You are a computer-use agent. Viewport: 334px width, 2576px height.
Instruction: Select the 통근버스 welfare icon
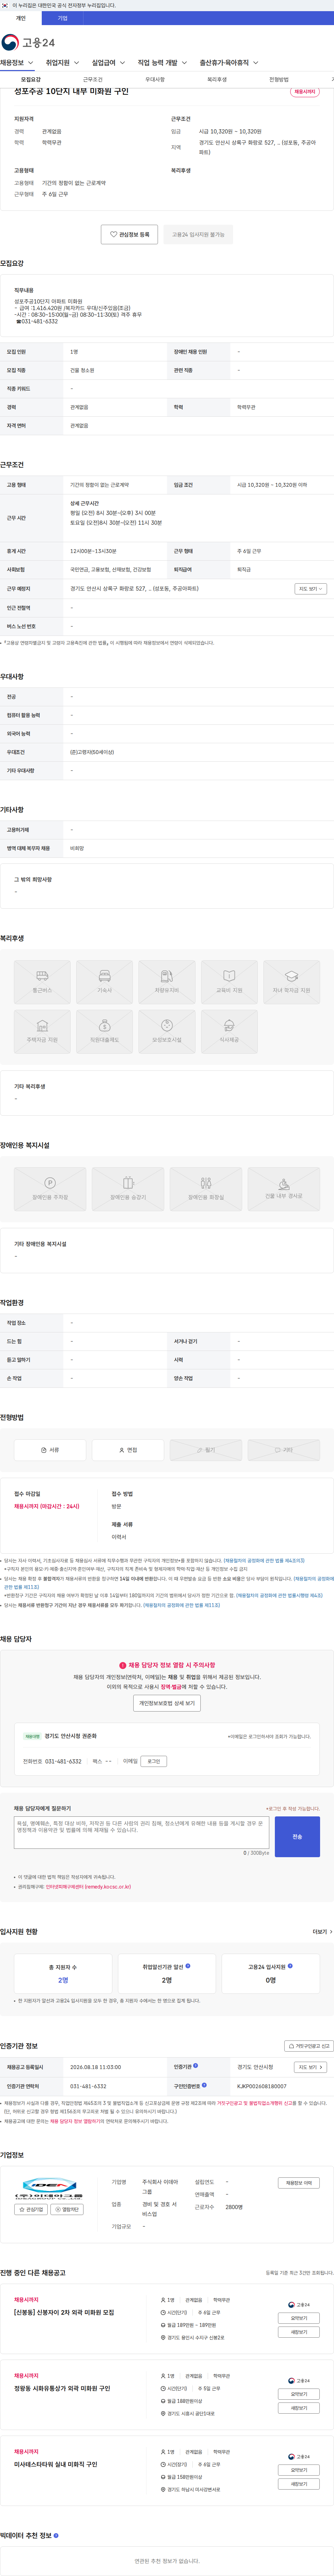(x=42, y=982)
